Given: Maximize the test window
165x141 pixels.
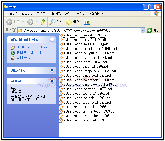Looking at the screenshot, I should [152, 7].
